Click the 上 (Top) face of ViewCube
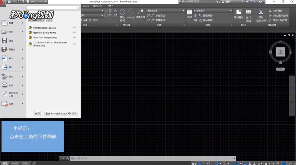The height and width of the screenshot is (165, 296). click(x=280, y=52)
